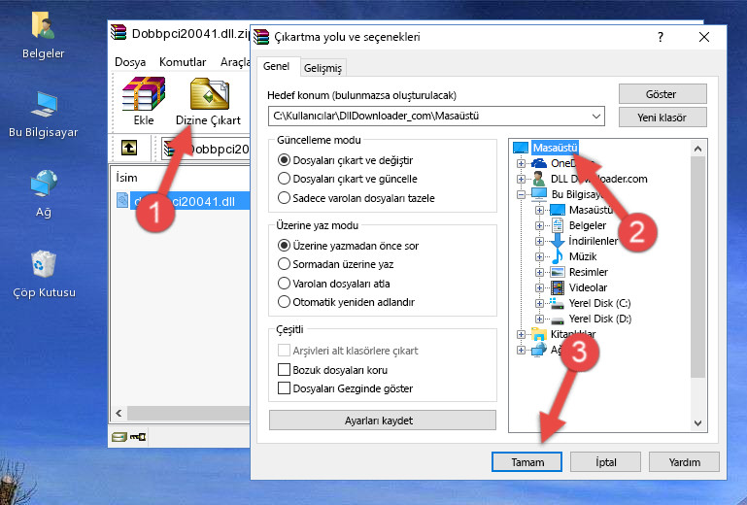
Task: Select Müzik folder in the tree
Action: (583, 256)
